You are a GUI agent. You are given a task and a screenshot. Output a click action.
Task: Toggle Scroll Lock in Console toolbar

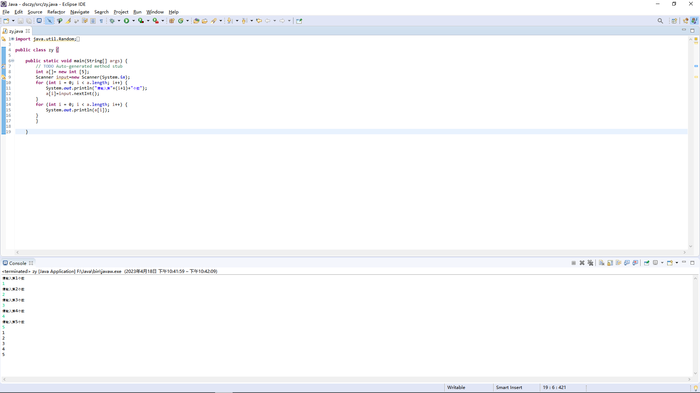[610, 263]
